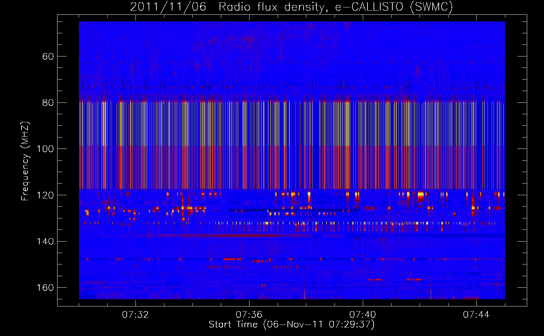Screen dimensions: 544x336
Task: Click the 140 frequency tick label
Action: coord(45,242)
